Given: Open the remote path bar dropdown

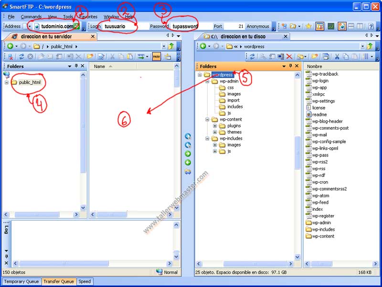Looking at the screenshot, I should pyautogui.click(x=164, y=46).
